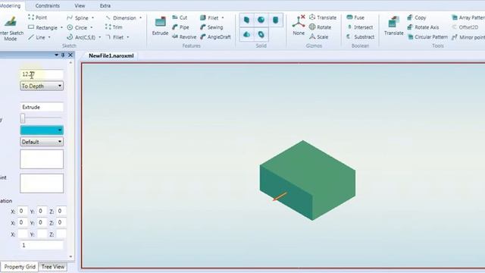Viewport: 485px width, 273px height.
Task: Click the depth value field 12.2
Action: click(x=42, y=74)
